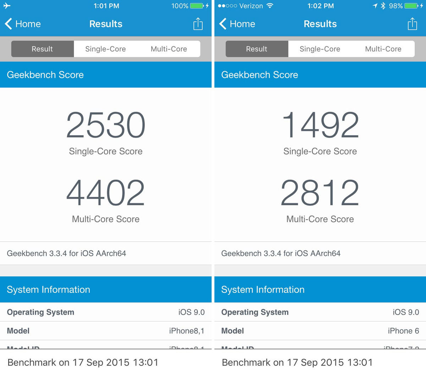Tap the Single-Core Score label under 2530
The image size is (426, 377).
click(x=106, y=151)
